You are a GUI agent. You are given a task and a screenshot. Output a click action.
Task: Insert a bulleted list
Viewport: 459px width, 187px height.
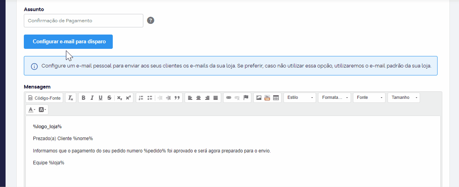coord(150,98)
